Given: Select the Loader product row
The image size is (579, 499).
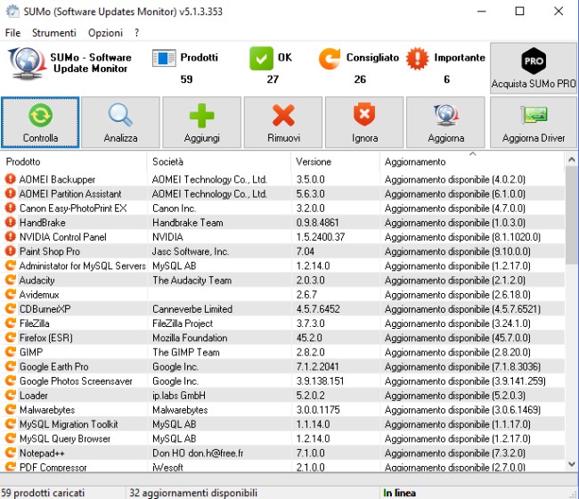Looking at the screenshot, I should pos(283,396).
